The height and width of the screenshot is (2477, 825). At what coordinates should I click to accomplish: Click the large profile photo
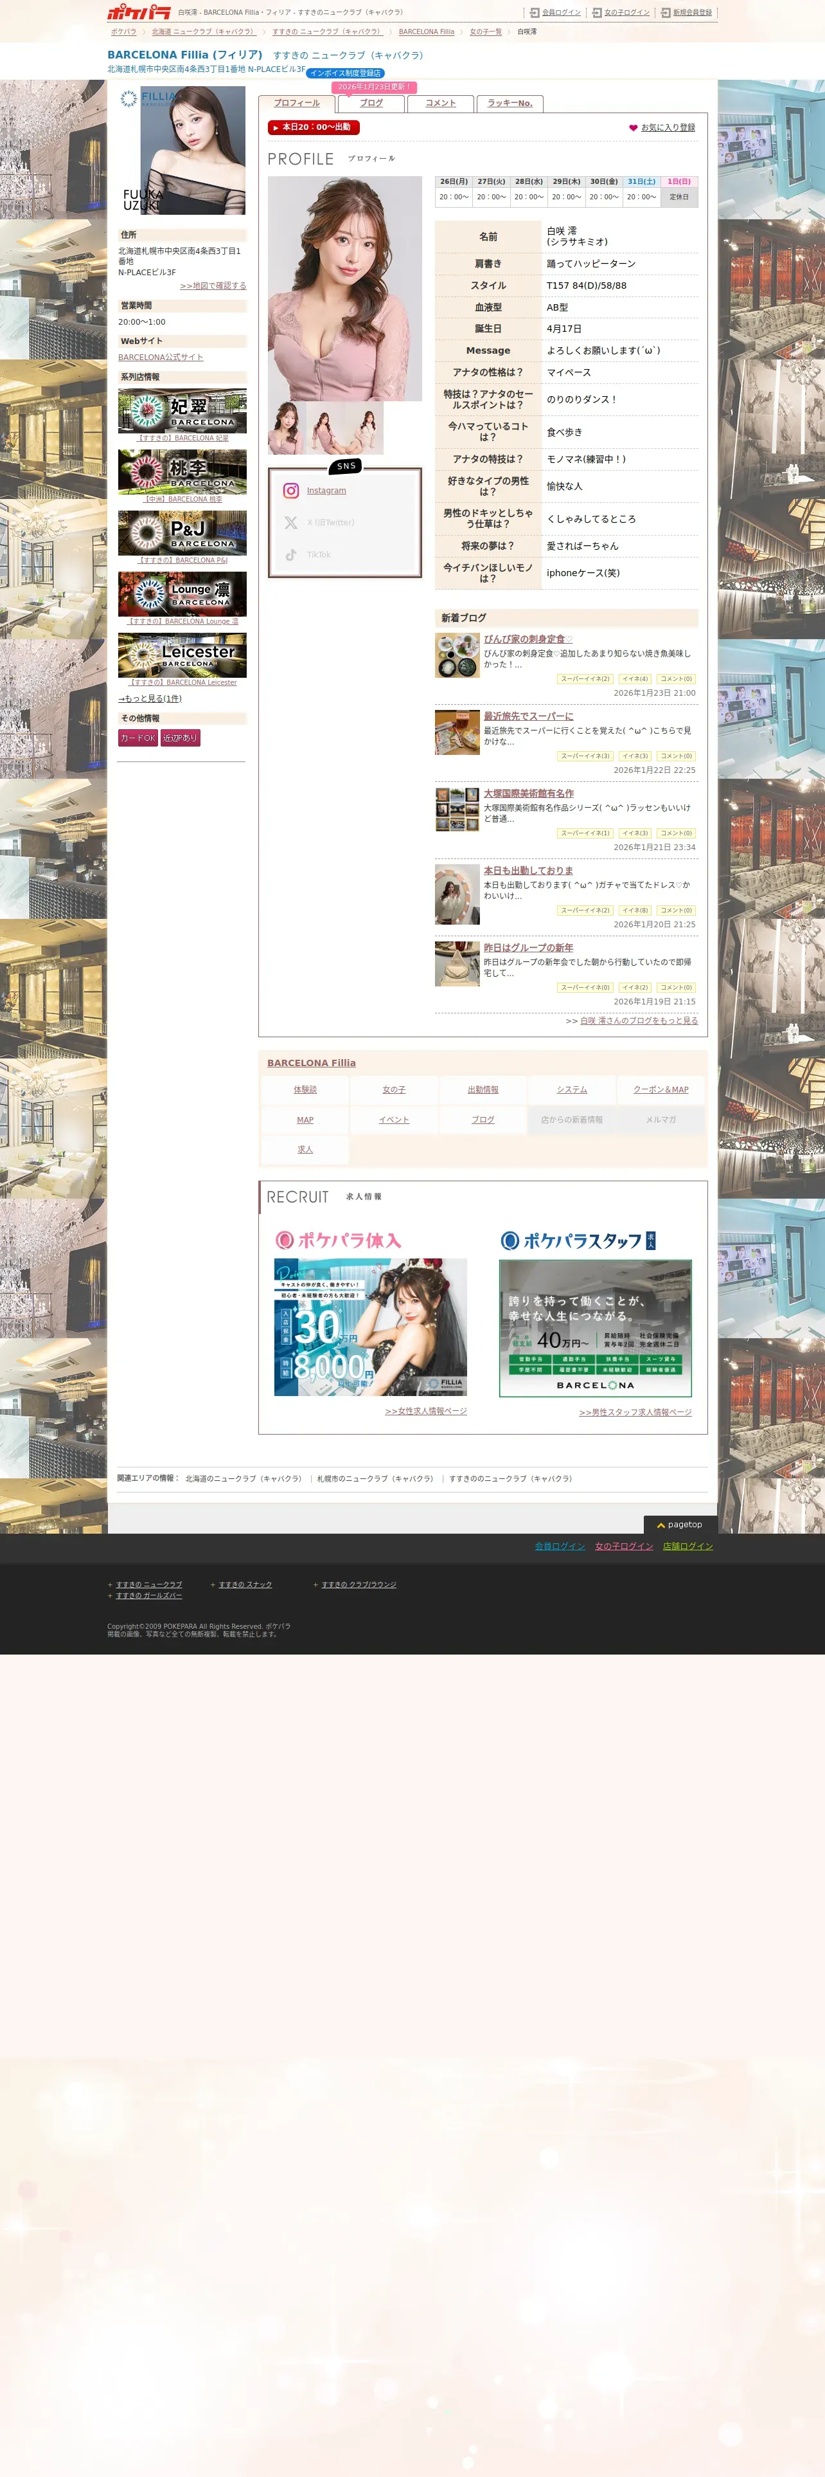click(x=345, y=289)
